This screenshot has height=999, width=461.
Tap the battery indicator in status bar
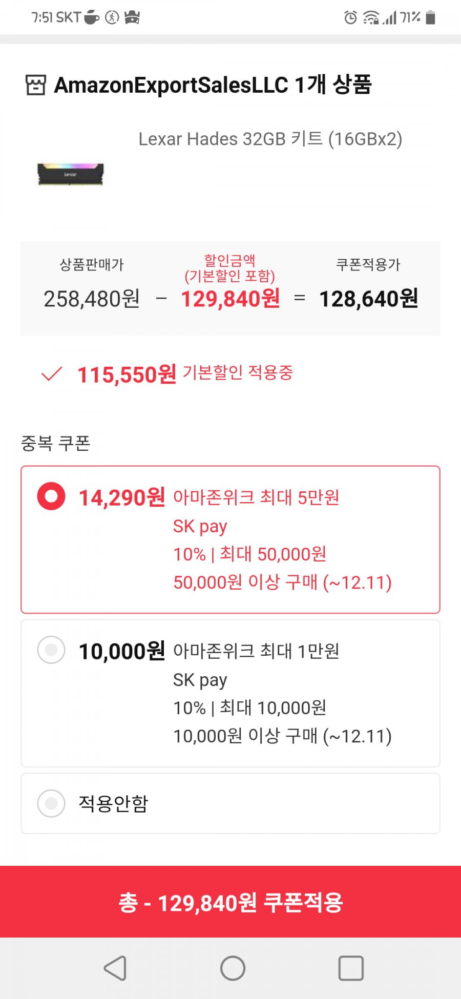[431, 18]
